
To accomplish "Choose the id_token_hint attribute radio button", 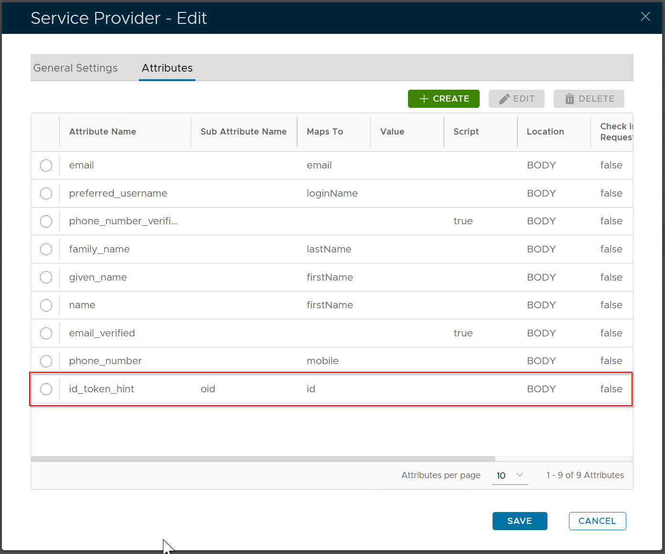I will click(x=46, y=389).
